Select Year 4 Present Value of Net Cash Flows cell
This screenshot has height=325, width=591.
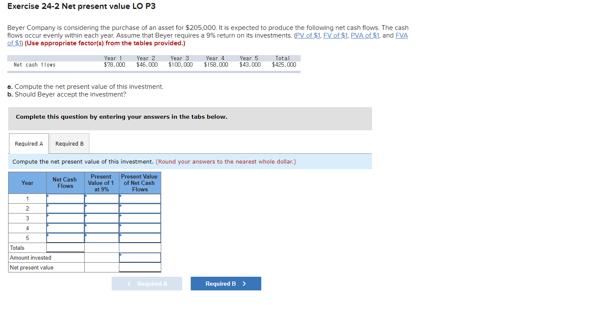click(140, 228)
